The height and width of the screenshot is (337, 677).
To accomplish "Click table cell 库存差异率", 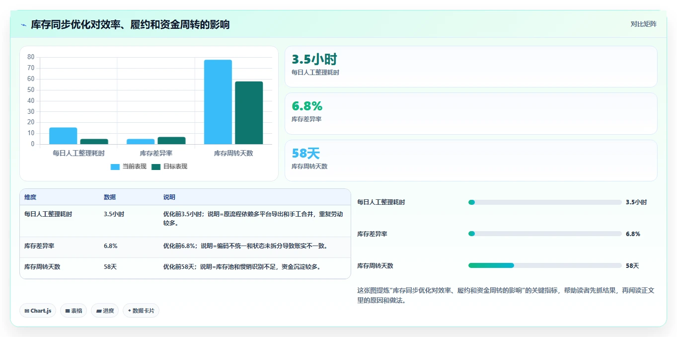I will coord(39,246).
